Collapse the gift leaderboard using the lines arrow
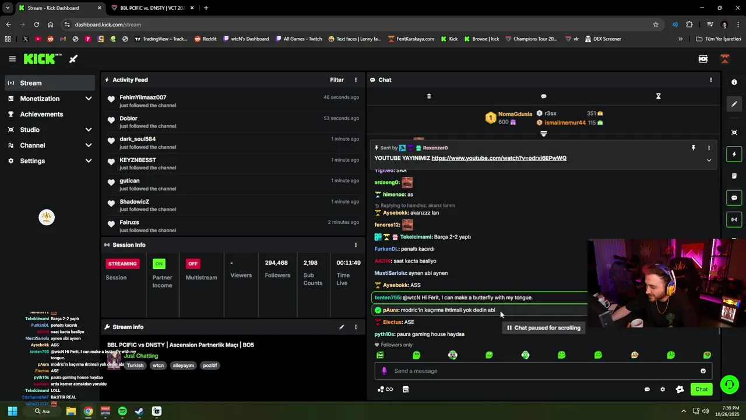 point(544,134)
